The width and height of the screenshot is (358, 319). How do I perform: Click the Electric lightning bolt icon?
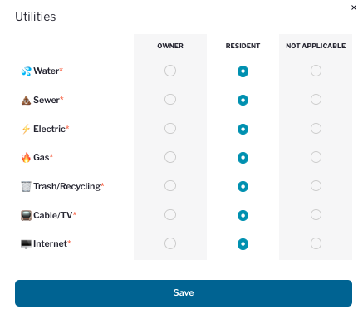click(26, 129)
